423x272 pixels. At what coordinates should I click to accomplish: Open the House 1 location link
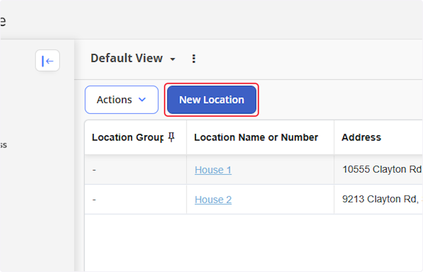tap(213, 170)
